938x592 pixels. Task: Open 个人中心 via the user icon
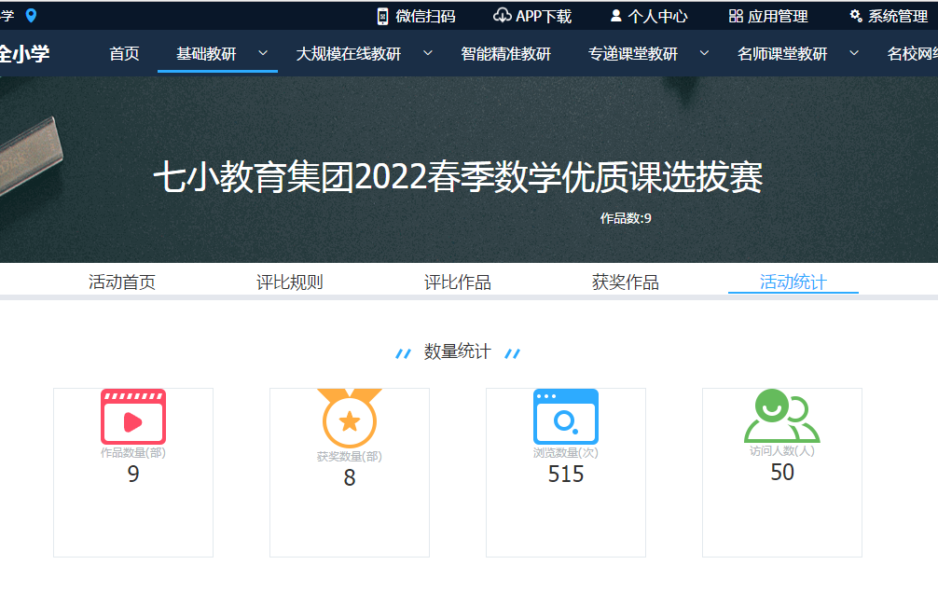pyautogui.click(x=615, y=16)
